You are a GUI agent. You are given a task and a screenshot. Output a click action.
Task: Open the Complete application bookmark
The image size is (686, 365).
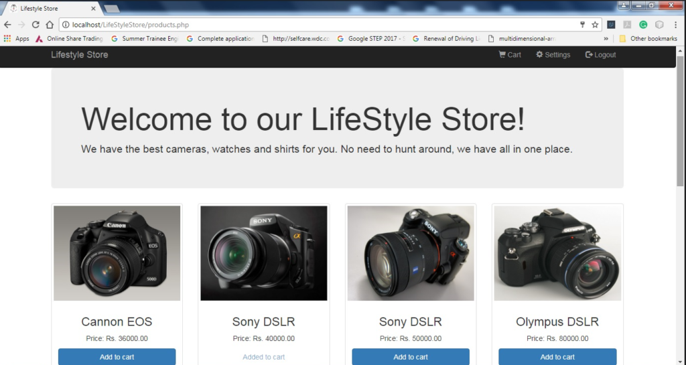(x=220, y=38)
